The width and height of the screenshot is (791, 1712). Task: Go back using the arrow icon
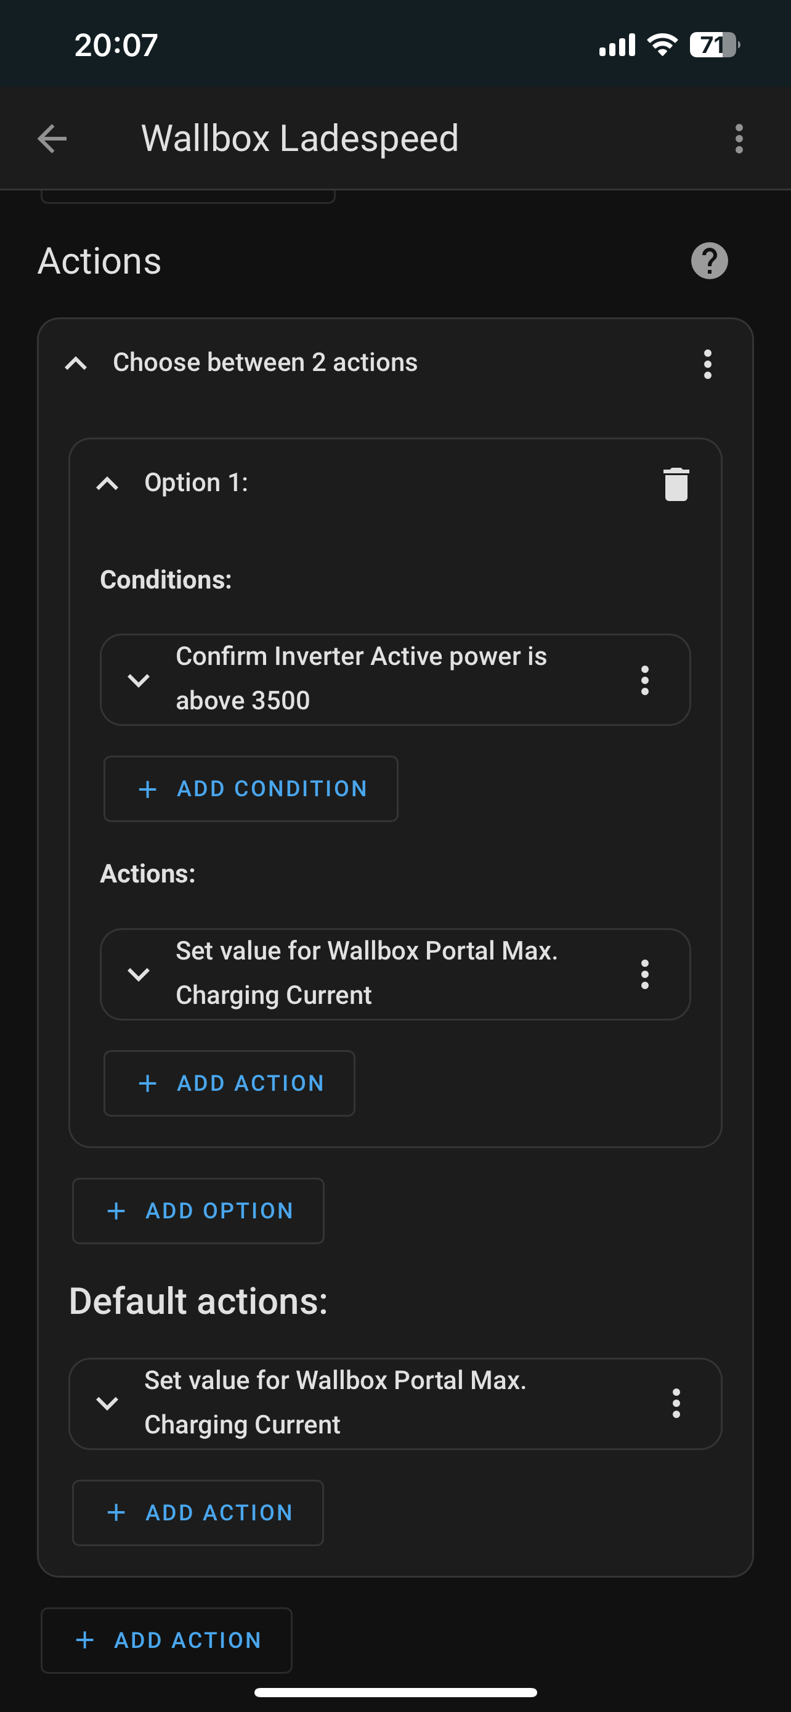point(52,139)
